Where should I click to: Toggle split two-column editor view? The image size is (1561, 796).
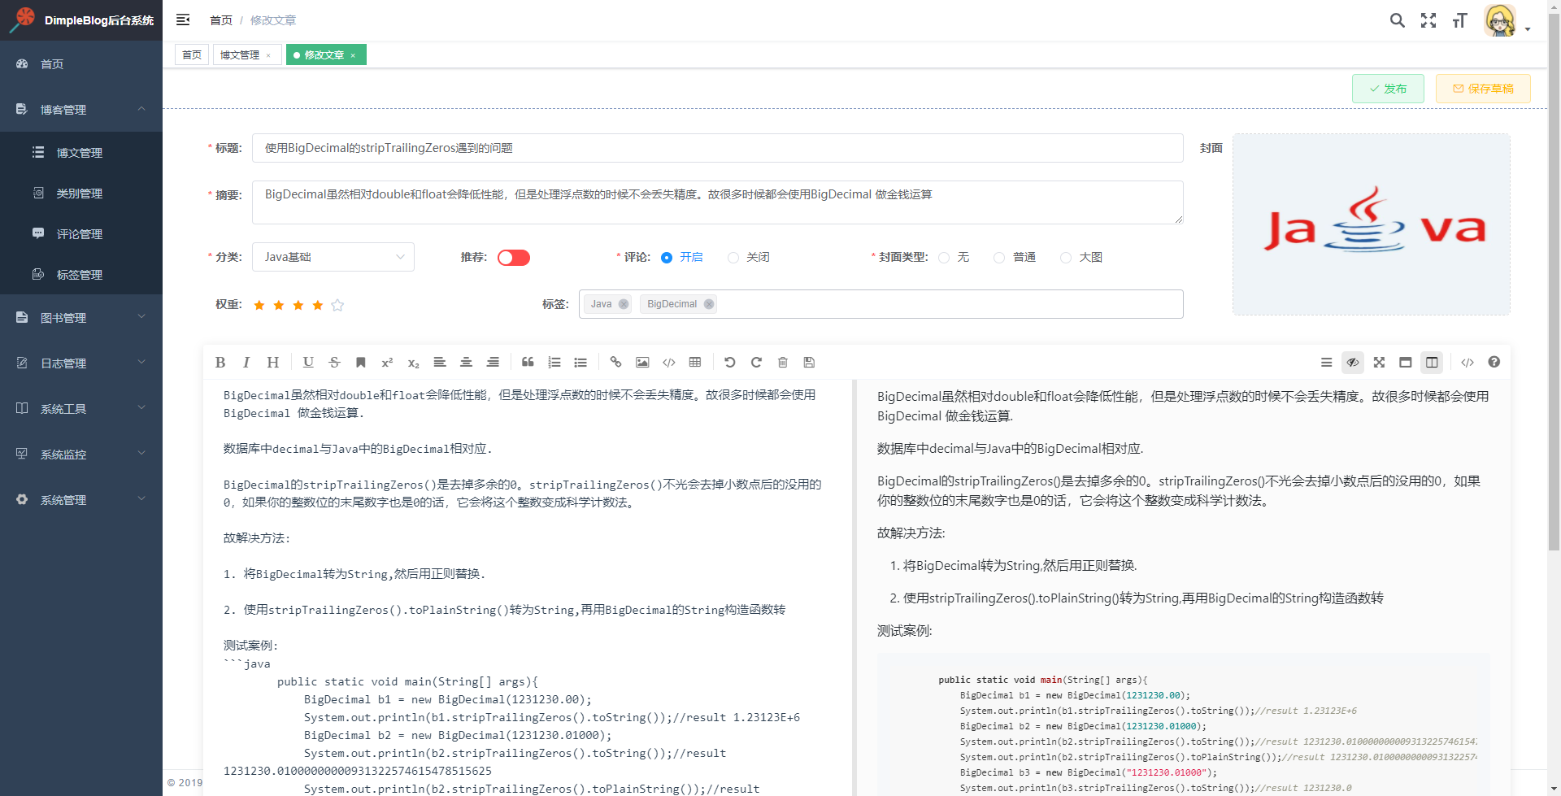click(x=1432, y=363)
